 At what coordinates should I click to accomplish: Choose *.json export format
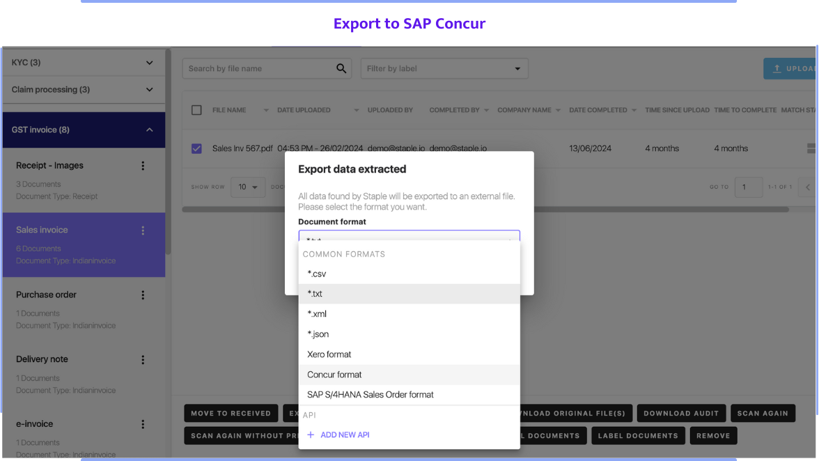[x=409, y=334]
